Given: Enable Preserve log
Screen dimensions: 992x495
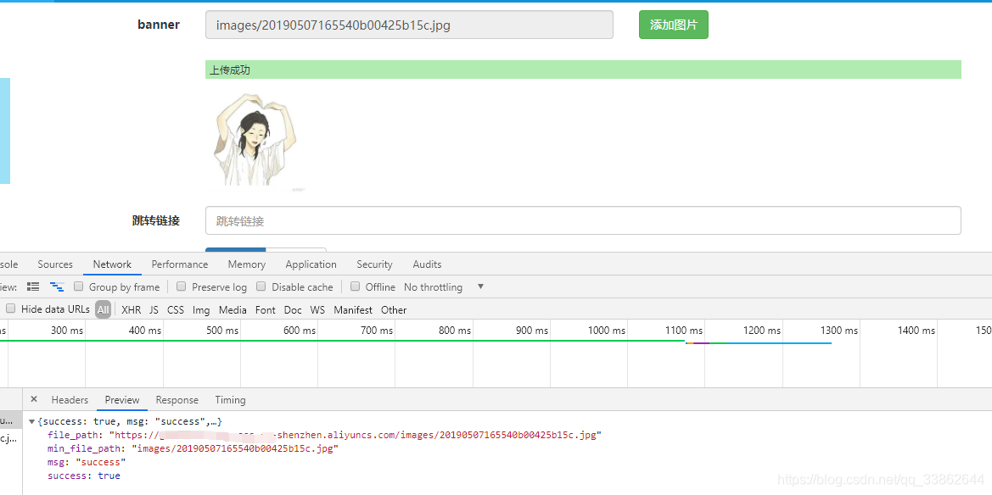Looking at the screenshot, I should click(x=181, y=286).
